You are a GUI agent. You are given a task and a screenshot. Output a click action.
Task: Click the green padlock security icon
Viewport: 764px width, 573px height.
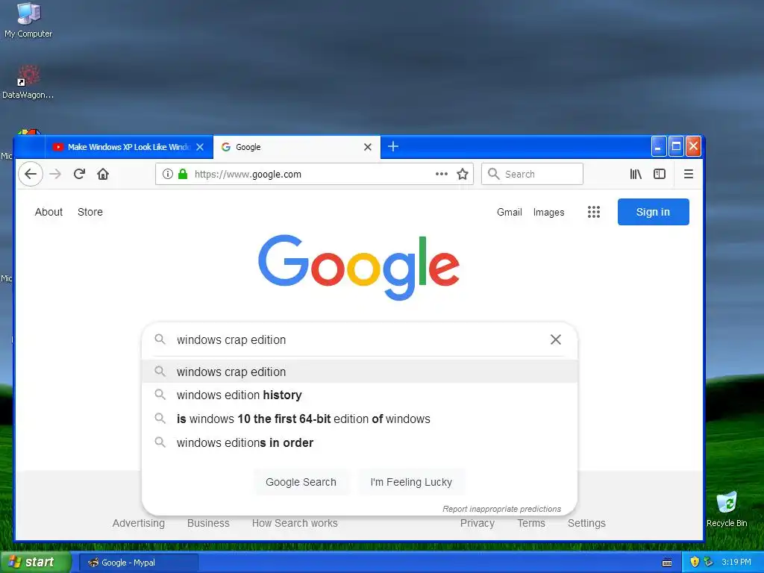[x=183, y=174]
